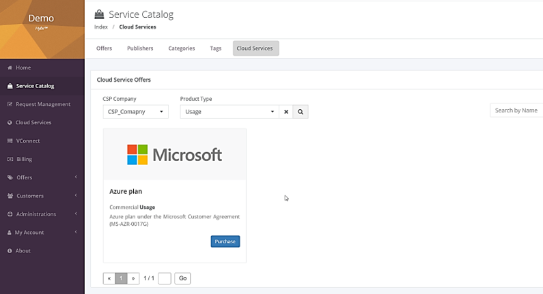Viewport: 543px width, 294px height.
Task: Open the Product Type Usage dropdown
Action: click(229, 112)
